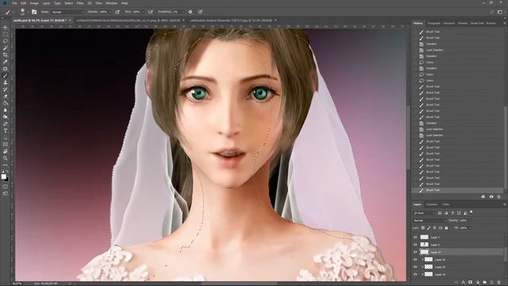Viewport: 508px width, 286px height.
Task: Toggle lock transparent pixels
Action: [x=423, y=228]
